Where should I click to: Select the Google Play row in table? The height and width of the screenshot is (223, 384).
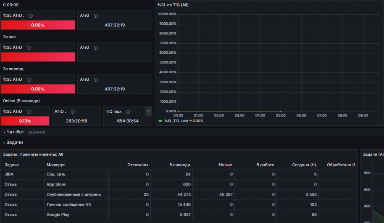[x=179, y=215]
